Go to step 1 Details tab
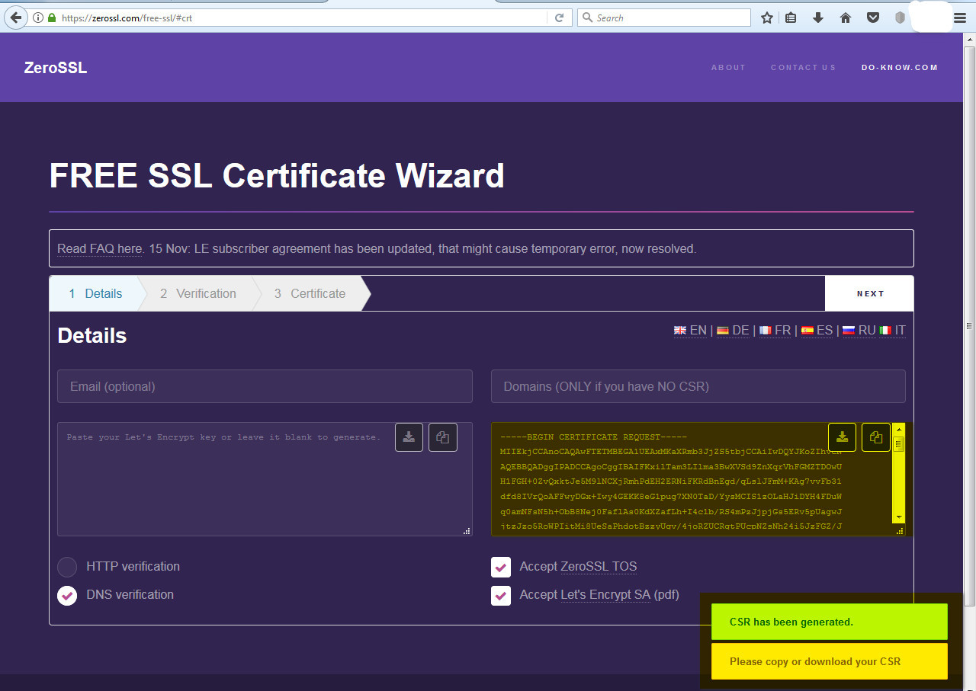This screenshot has width=976, height=691. click(95, 293)
